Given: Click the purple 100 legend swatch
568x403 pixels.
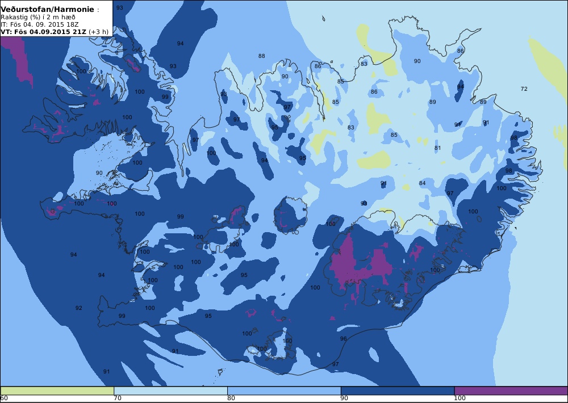Looking at the screenshot, I should pos(511,391).
